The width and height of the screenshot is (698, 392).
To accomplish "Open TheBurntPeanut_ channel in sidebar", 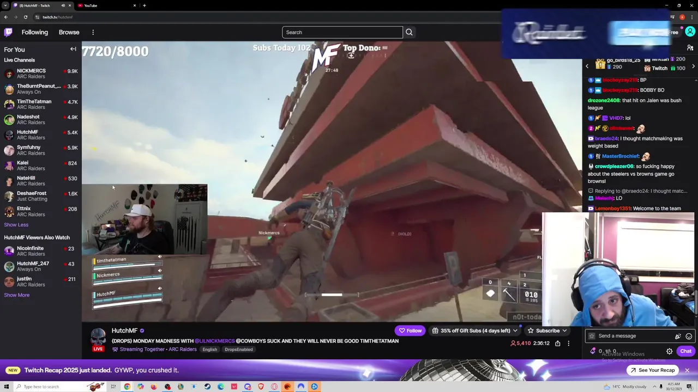I will pos(41,89).
